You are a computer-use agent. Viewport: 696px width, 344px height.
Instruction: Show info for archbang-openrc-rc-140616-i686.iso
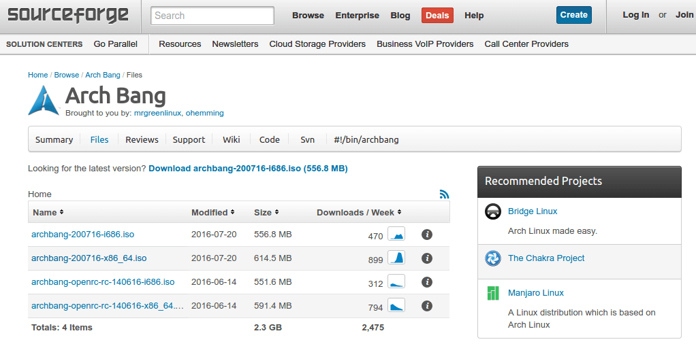pyautogui.click(x=427, y=282)
